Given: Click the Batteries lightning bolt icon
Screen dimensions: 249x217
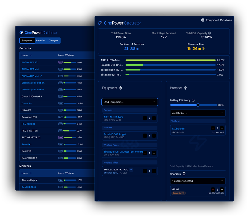Looking at the screenshot, I should coord(186,88).
